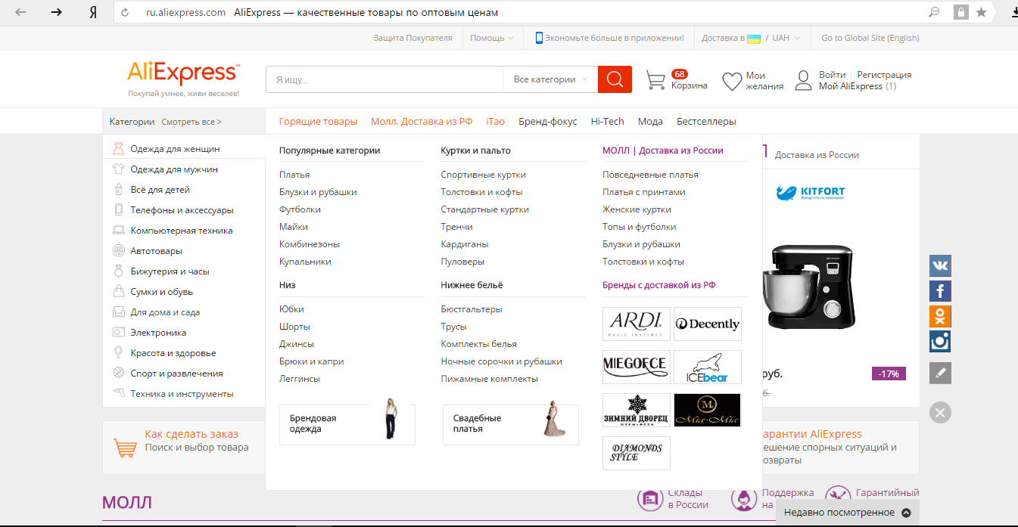Open the Instagram social icon

(940, 342)
